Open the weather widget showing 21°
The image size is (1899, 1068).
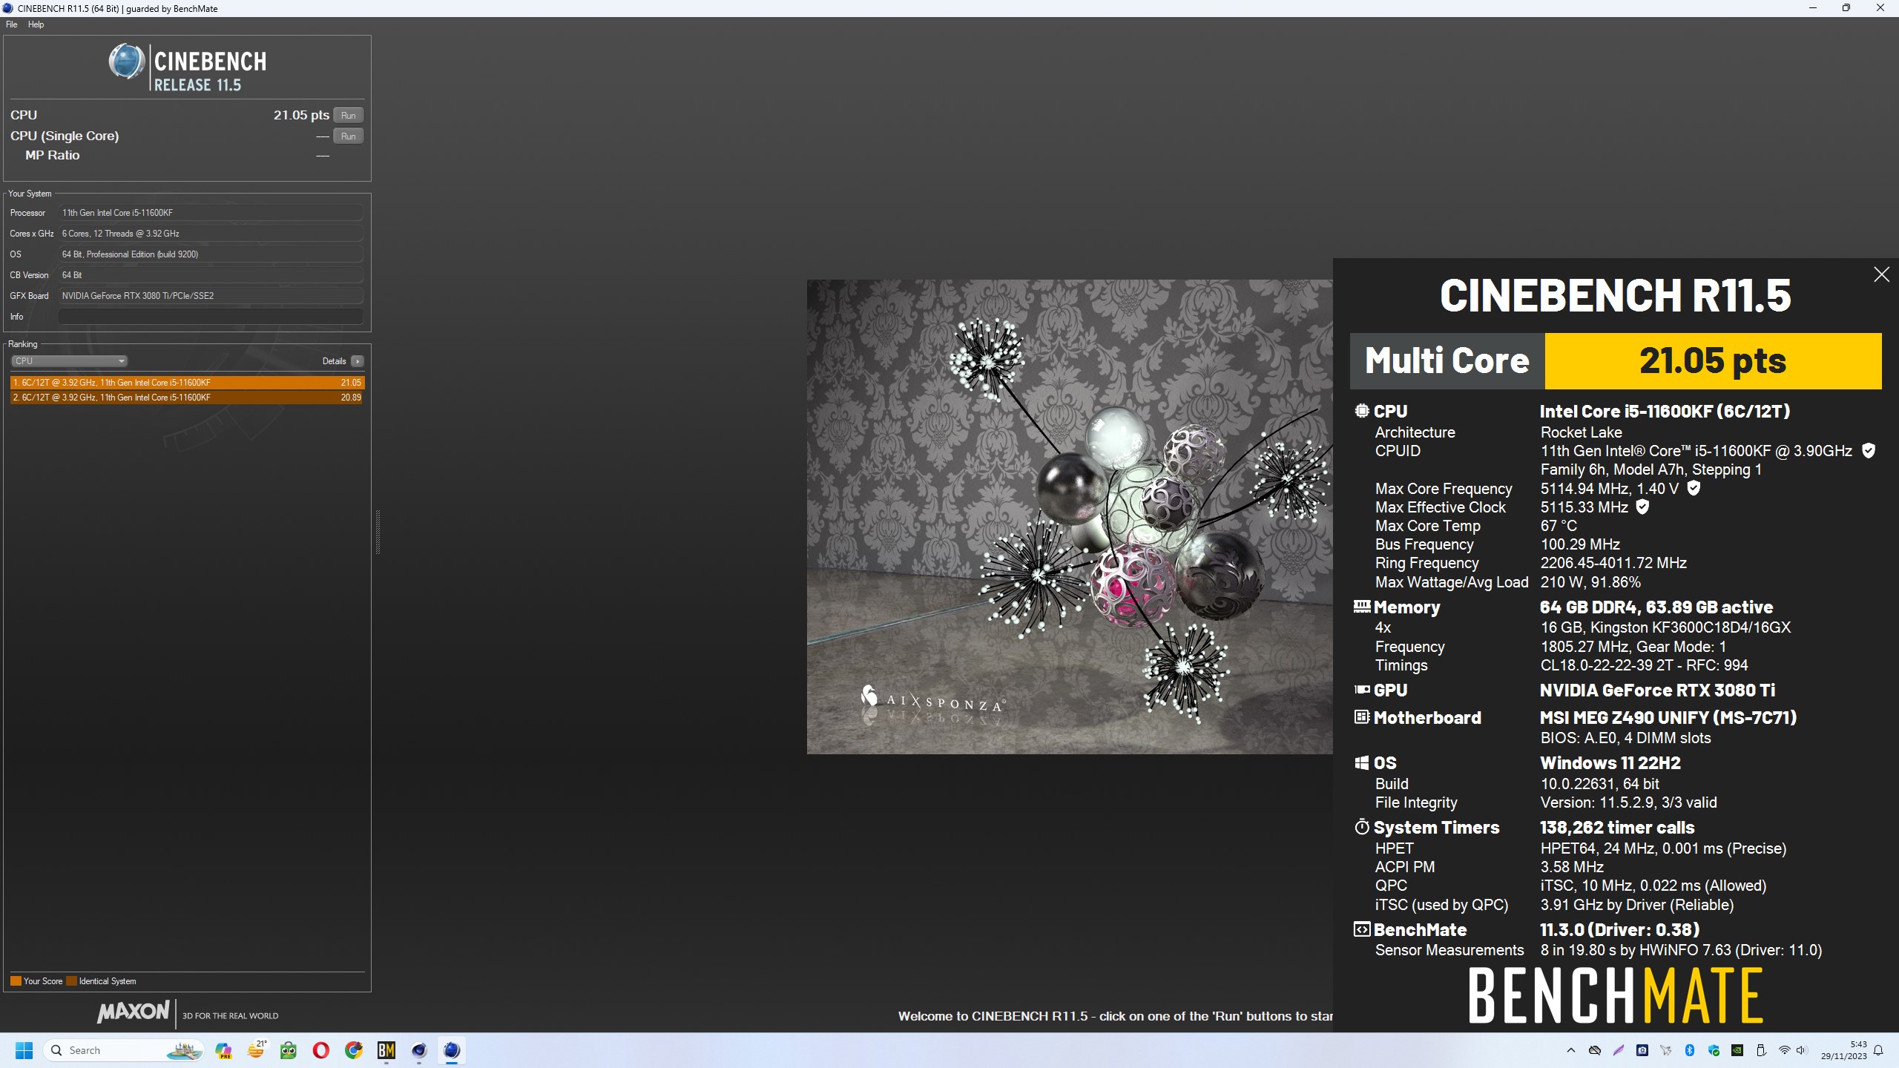[x=256, y=1050]
